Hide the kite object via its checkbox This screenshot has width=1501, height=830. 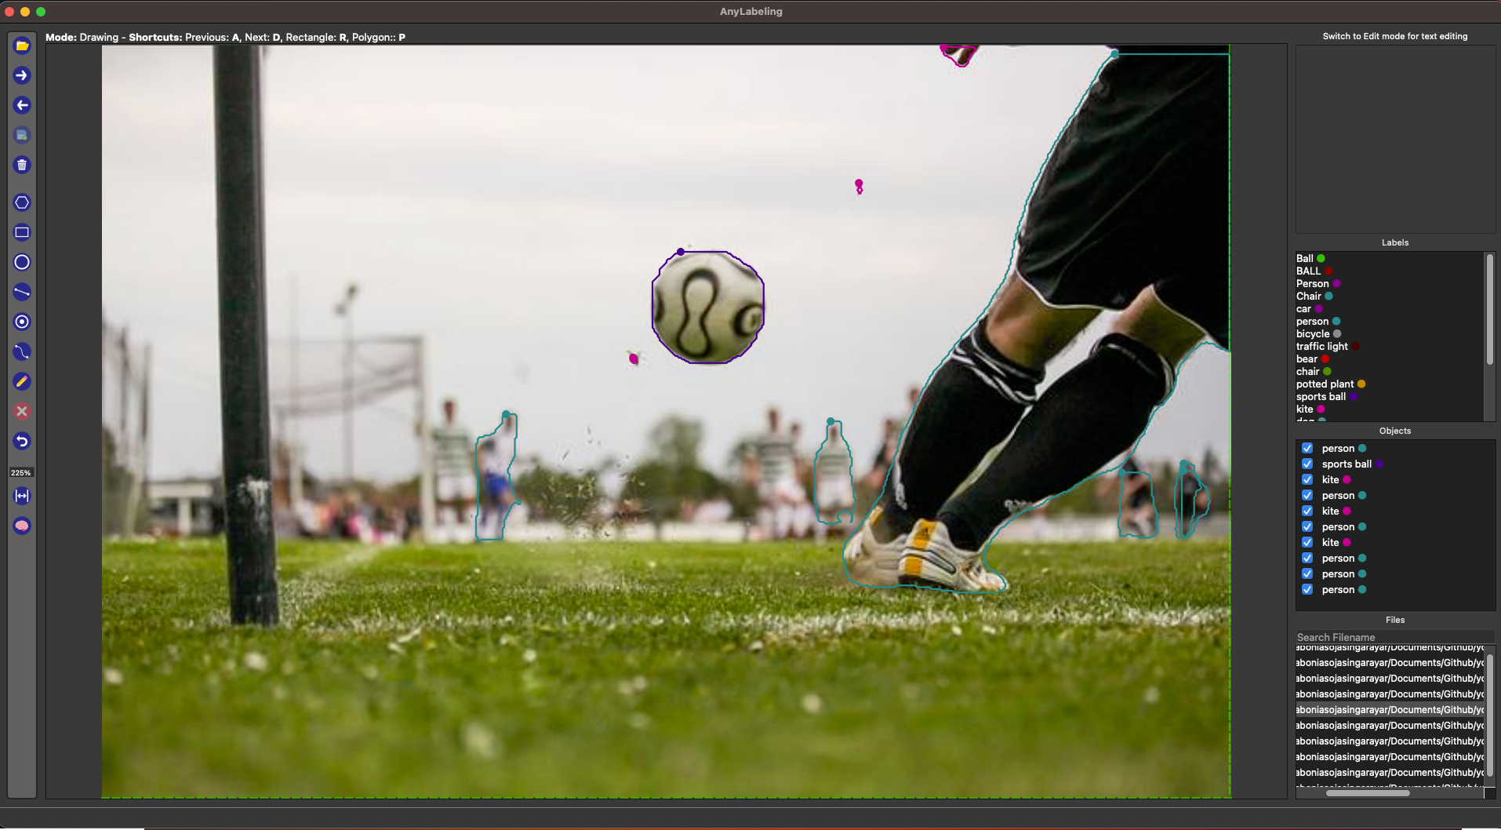[x=1307, y=479]
